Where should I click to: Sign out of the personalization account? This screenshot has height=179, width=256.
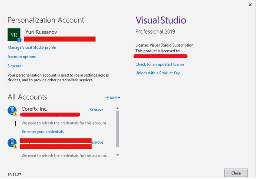[x=14, y=66]
